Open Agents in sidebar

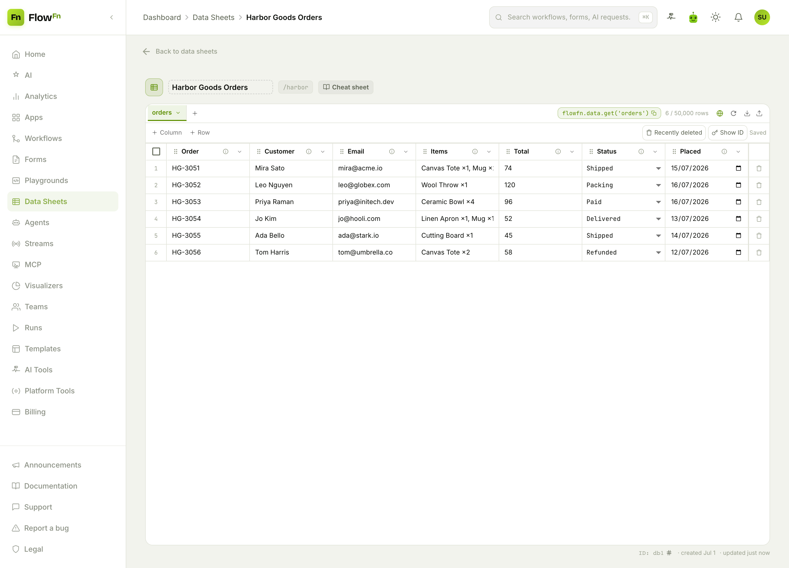coord(63,223)
